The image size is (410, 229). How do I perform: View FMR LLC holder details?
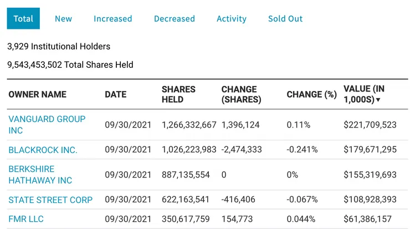(x=27, y=219)
